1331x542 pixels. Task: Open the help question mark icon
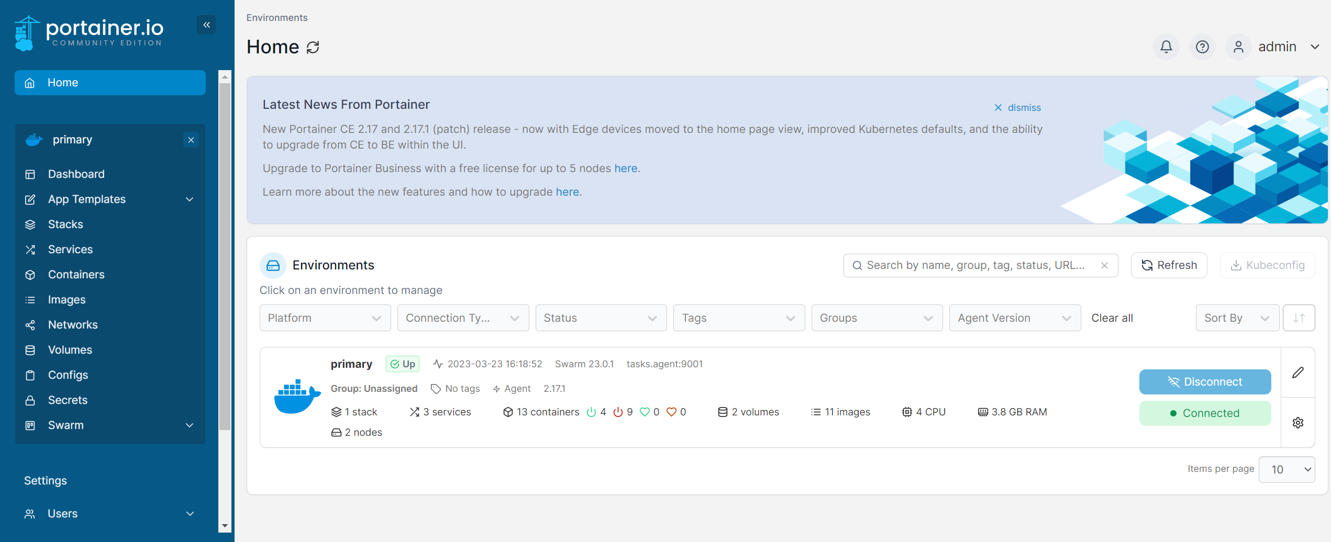tap(1202, 47)
